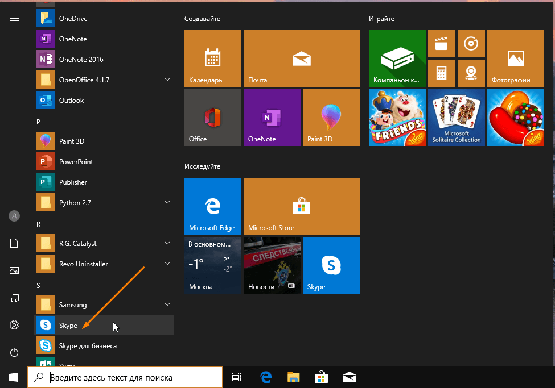Open the Microsoft Store tile
555x388 pixels.
(x=302, y=206)
